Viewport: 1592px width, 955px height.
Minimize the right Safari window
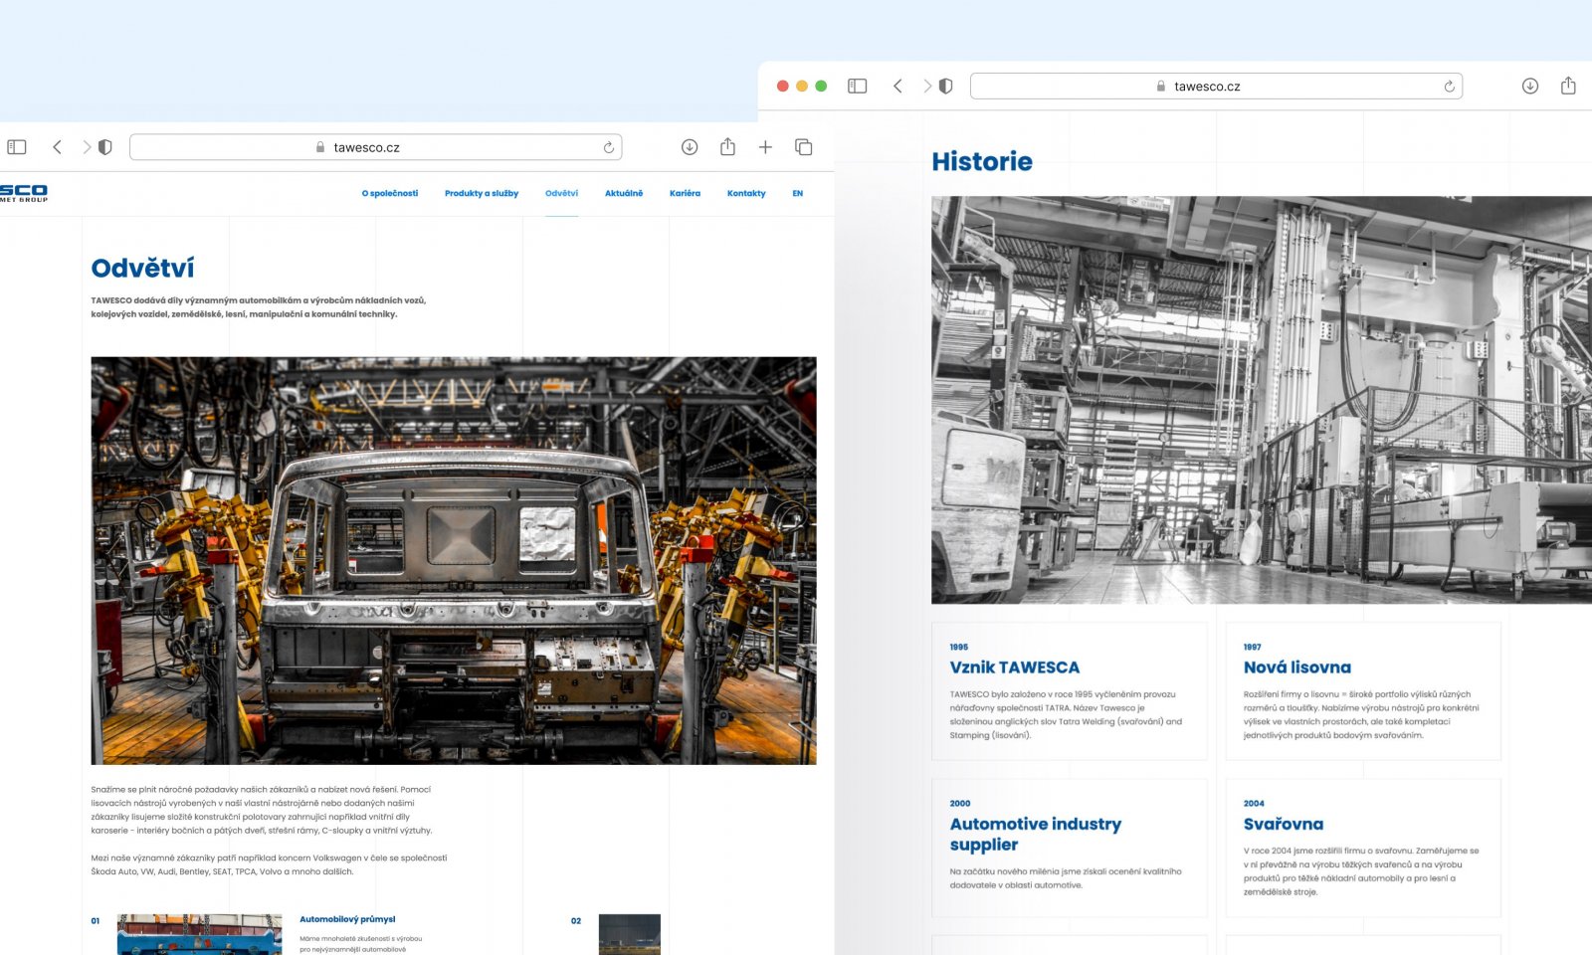tap(802, 87)
